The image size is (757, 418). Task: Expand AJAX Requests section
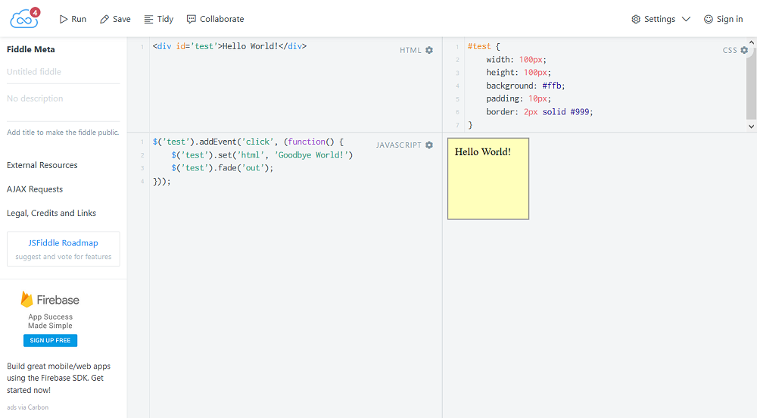pos(35,189)
